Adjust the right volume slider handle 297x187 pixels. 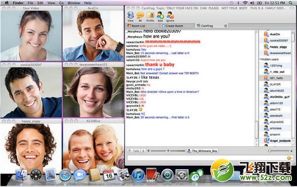tap(269, 151)
